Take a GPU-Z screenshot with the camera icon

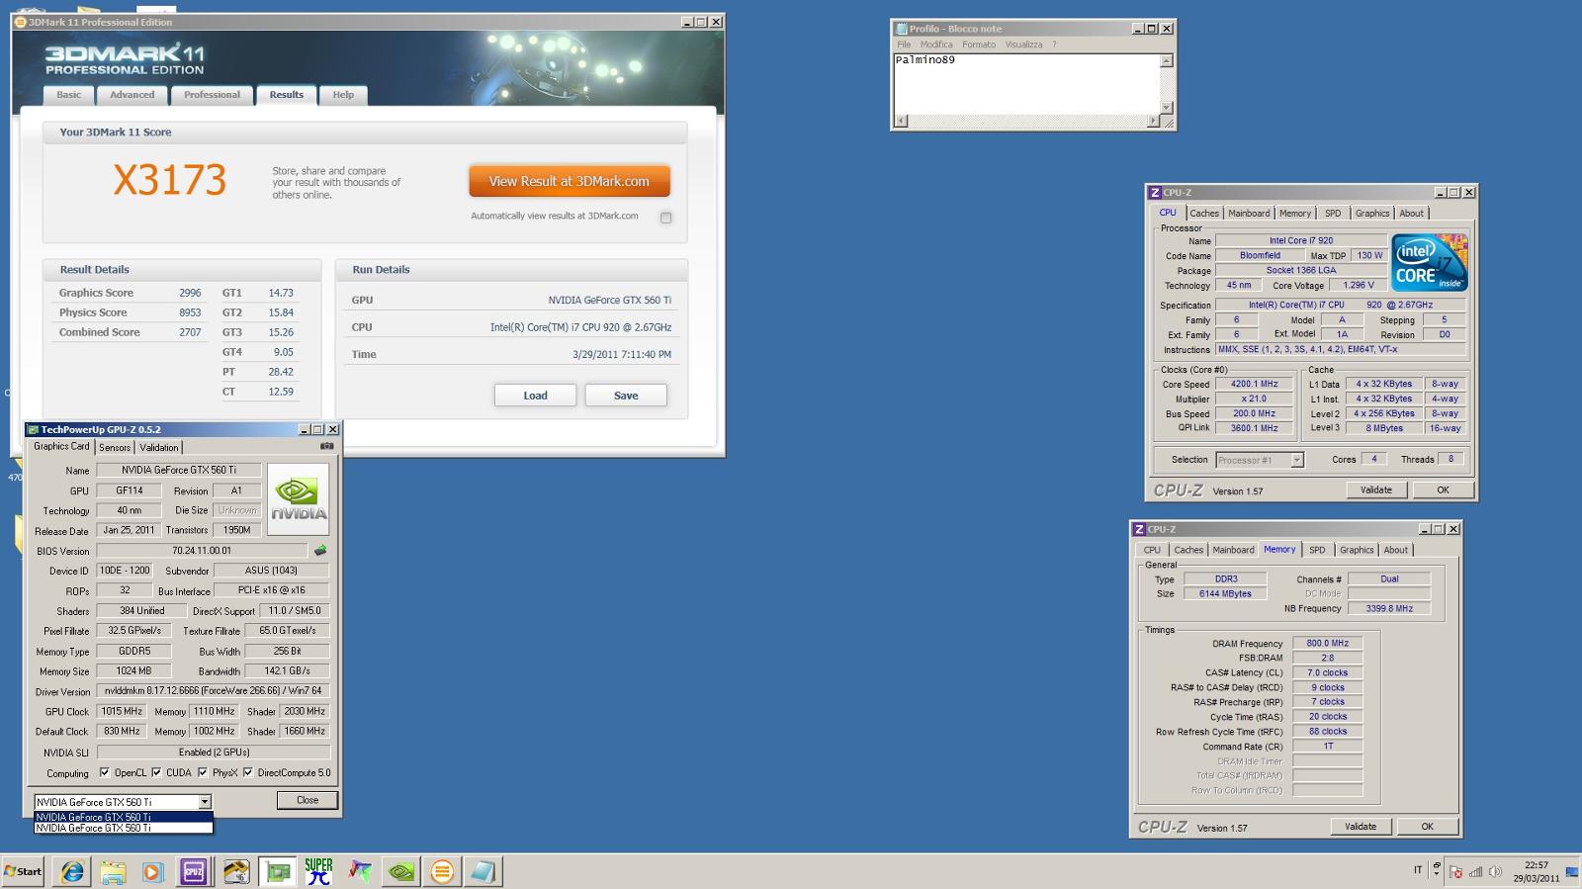[326, 446]
